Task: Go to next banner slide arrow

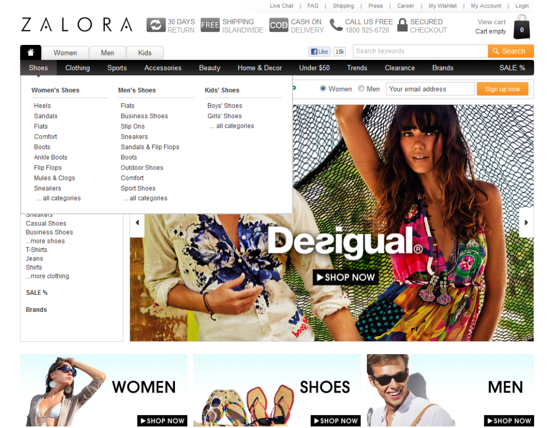Action: 526,223
